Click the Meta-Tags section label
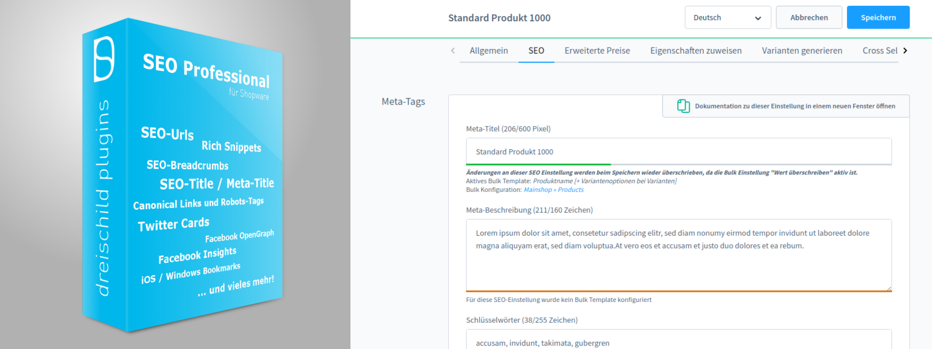Image resolution: width=932 pixels, height=349 pixels. (403, 101)
